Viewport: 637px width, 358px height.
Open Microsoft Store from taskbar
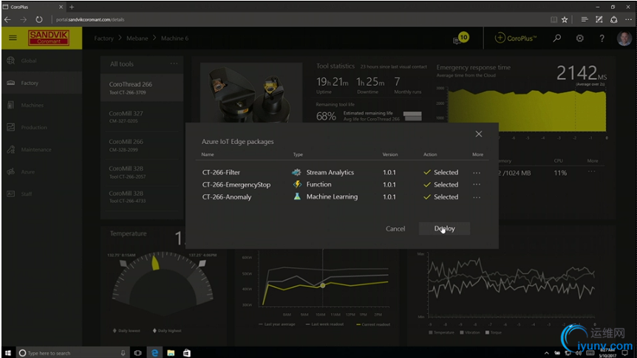tap(186, 353)
